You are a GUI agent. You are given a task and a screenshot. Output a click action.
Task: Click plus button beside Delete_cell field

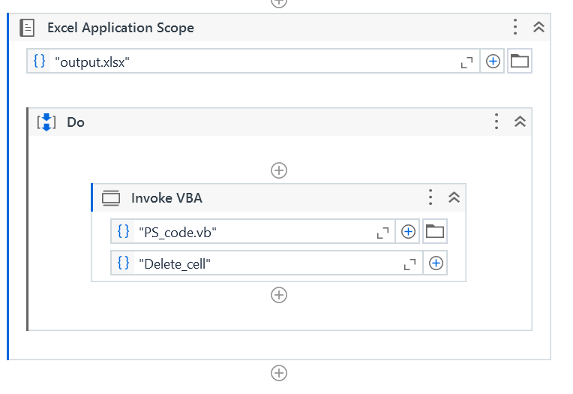coord(435,263)
